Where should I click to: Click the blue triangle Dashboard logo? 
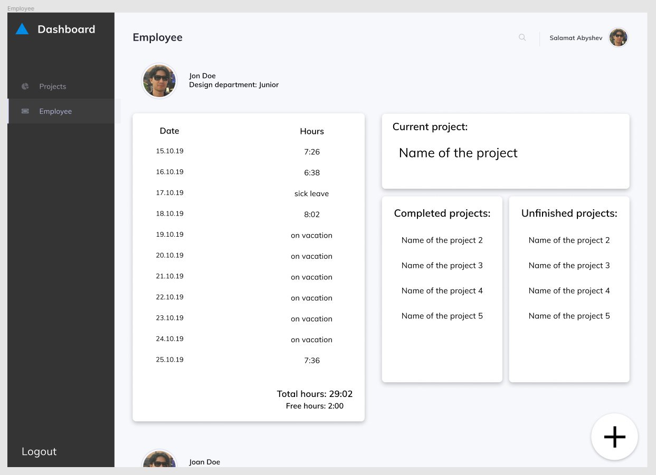coord(22,29)
